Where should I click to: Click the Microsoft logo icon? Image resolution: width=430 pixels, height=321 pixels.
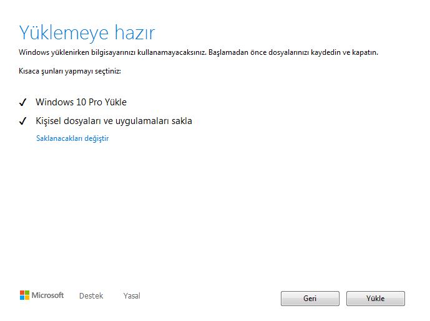pos(24,295)
